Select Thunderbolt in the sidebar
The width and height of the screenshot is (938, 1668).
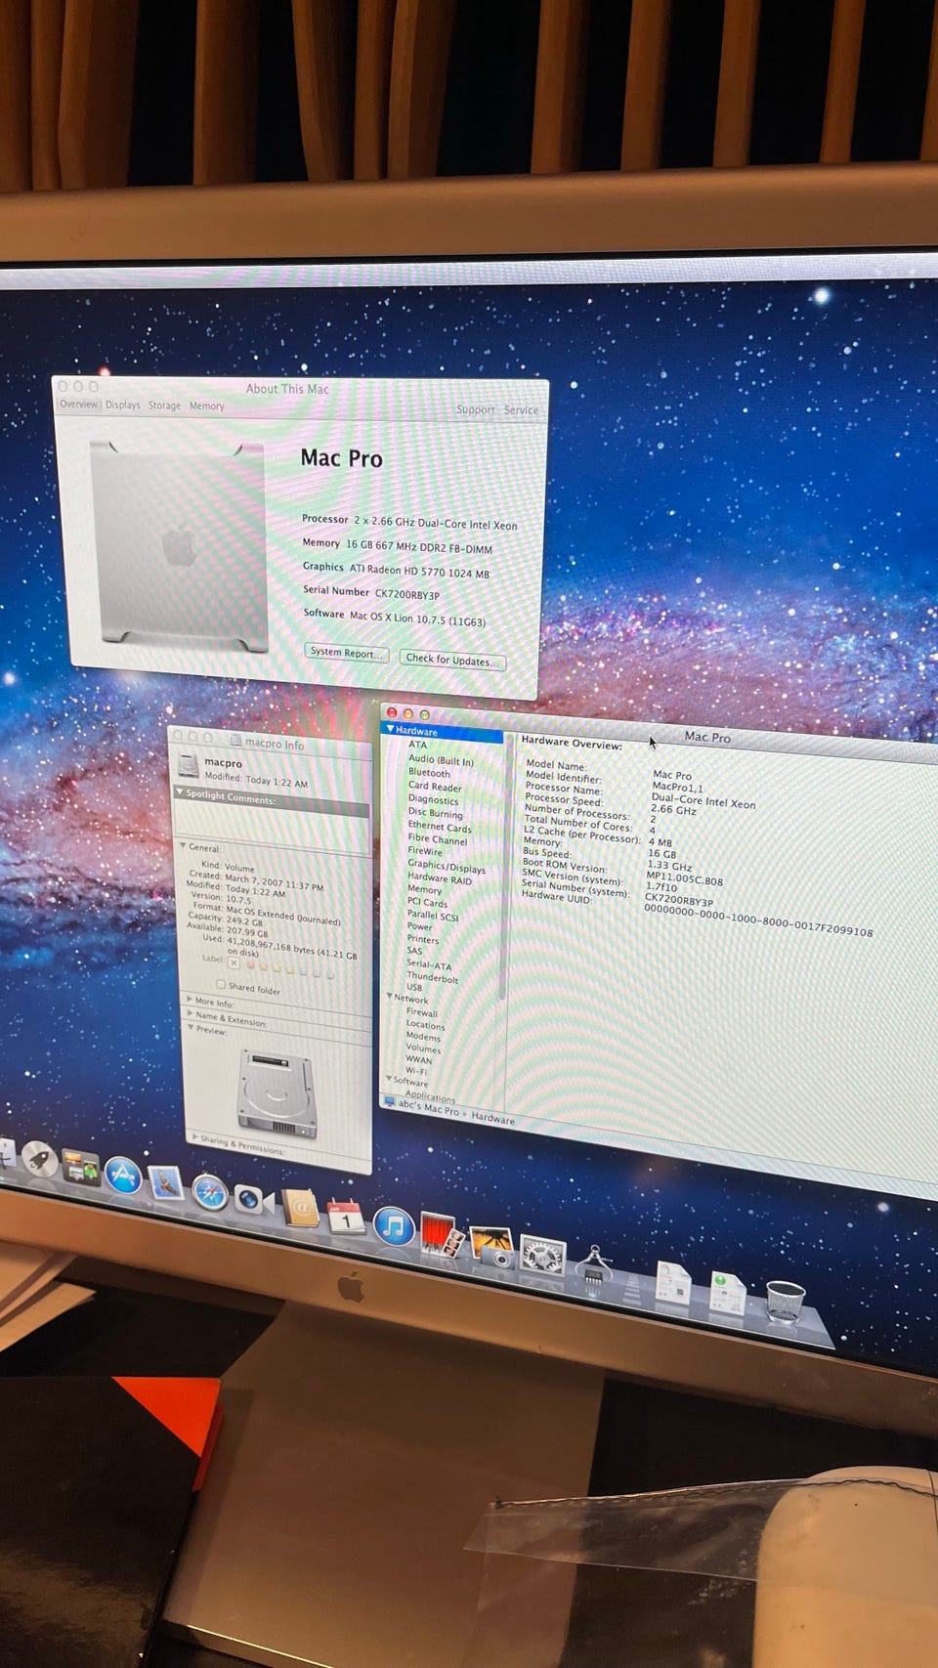[432, 977]
